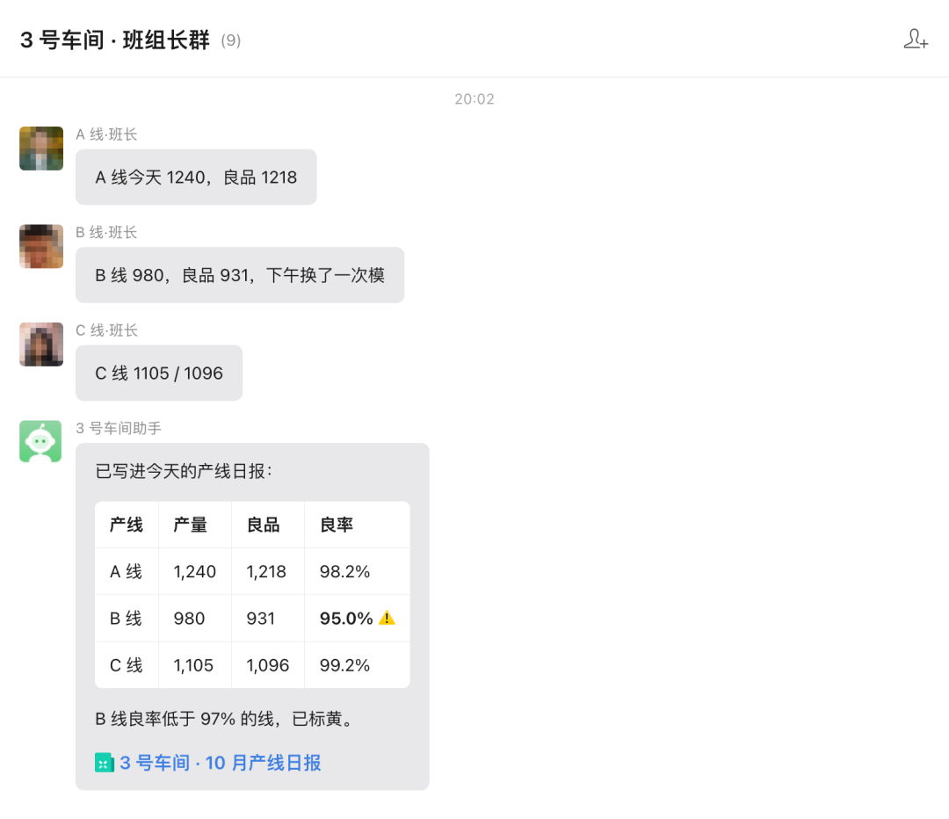Image resolution: width=949 pixels, height=819 pixels.
Task: Click the green spreadsheet icon beside the report link
Action: coord(104,763)
